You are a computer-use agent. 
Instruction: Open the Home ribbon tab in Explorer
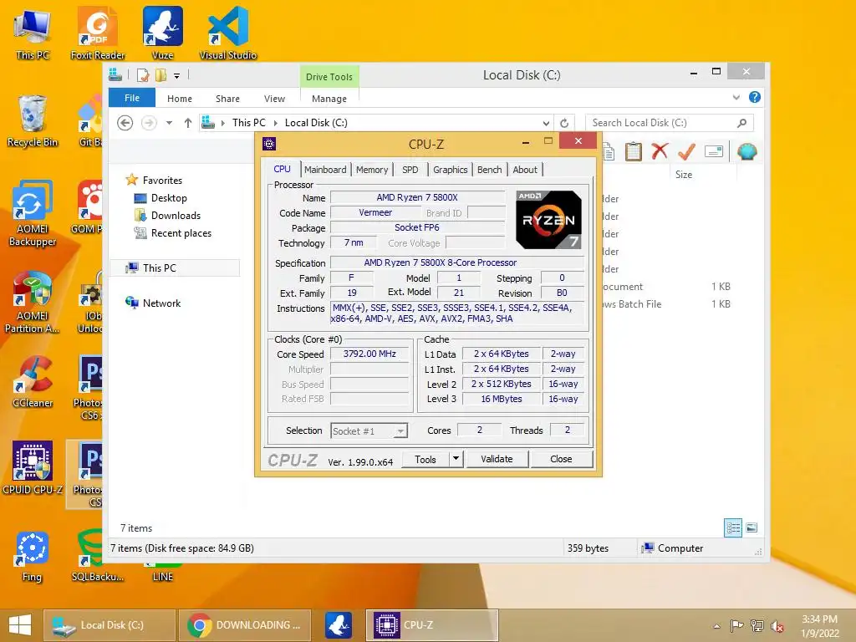[x=180, y=99]
